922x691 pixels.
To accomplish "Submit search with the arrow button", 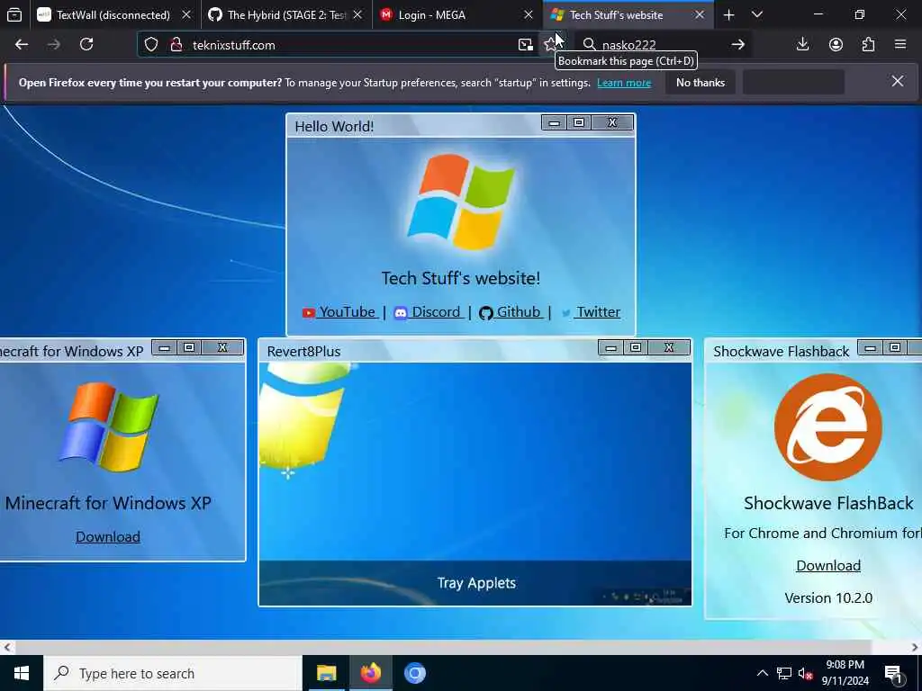I will click(x=738, y=45).
